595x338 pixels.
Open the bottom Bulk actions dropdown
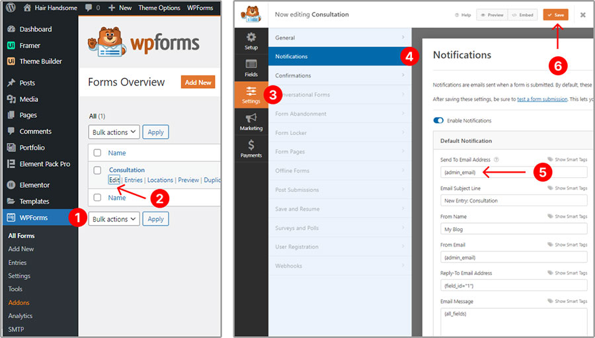(114, 219)
